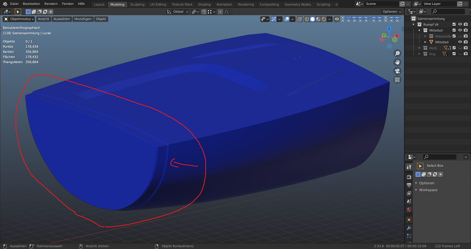Hide Rumpf V4 collection with eye icon
Image resolution: width=471 pixels, height=249 pixels.
click(x=460, y=24)
